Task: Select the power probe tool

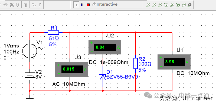Action: 160,5
